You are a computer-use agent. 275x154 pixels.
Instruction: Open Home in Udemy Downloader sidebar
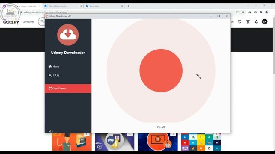tap(54, 66)
